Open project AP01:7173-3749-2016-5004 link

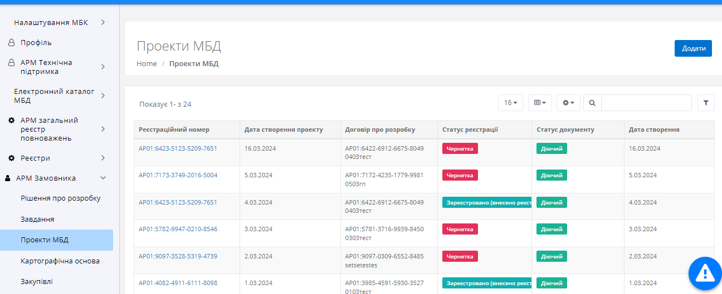[x=178, y=175]
